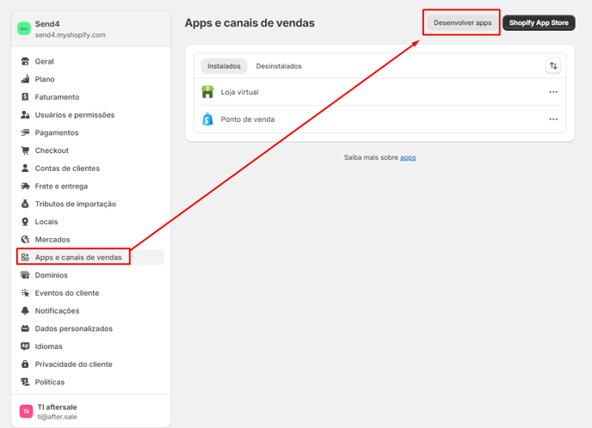Click the Usuários e permissões people icon
Image resolution: width=592 pixels, height=428 pixels.
tap(25, 114)
